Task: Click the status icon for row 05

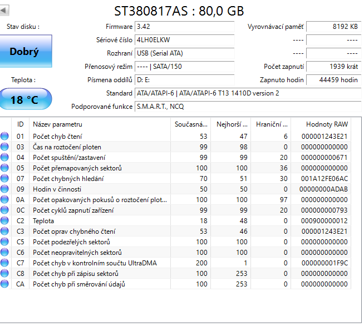Action: (x=4, y=168)
